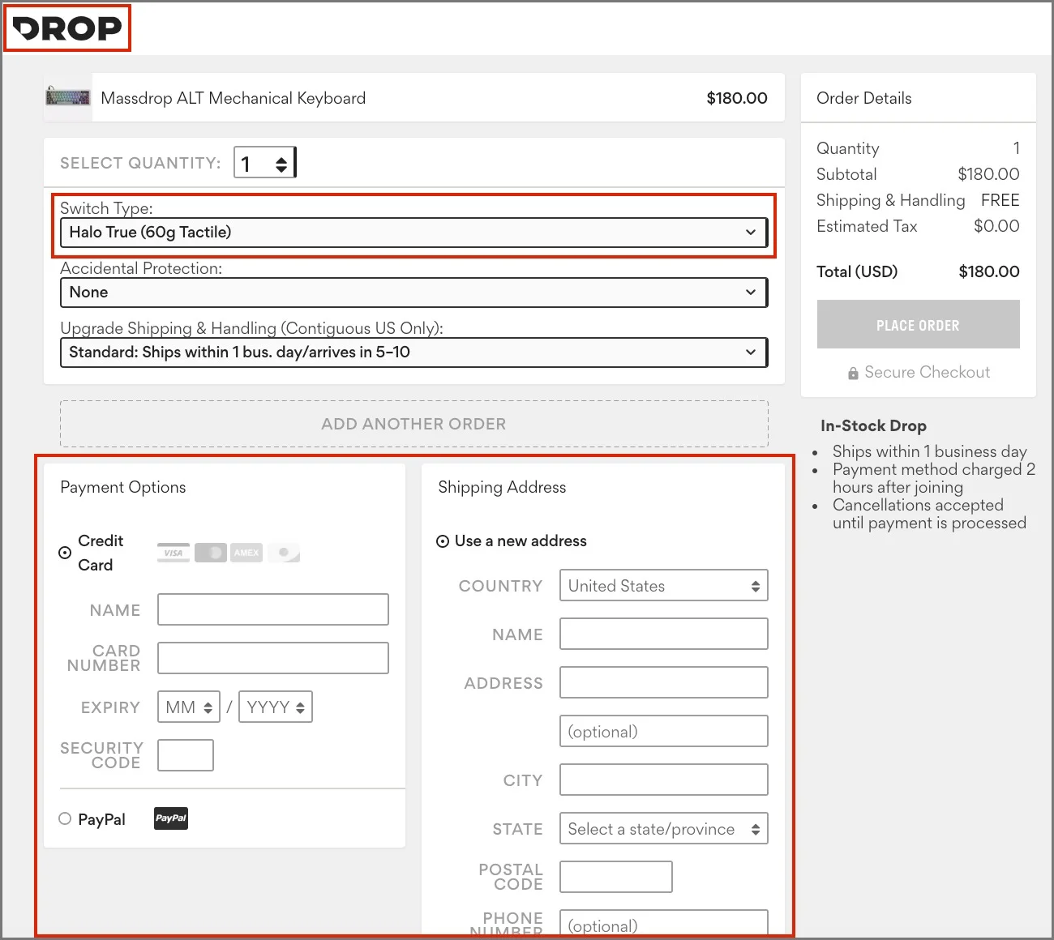Screen dimensions: 1054x940
Task: Open the Accidental Protection dropdown
Action: coord(413,293)
